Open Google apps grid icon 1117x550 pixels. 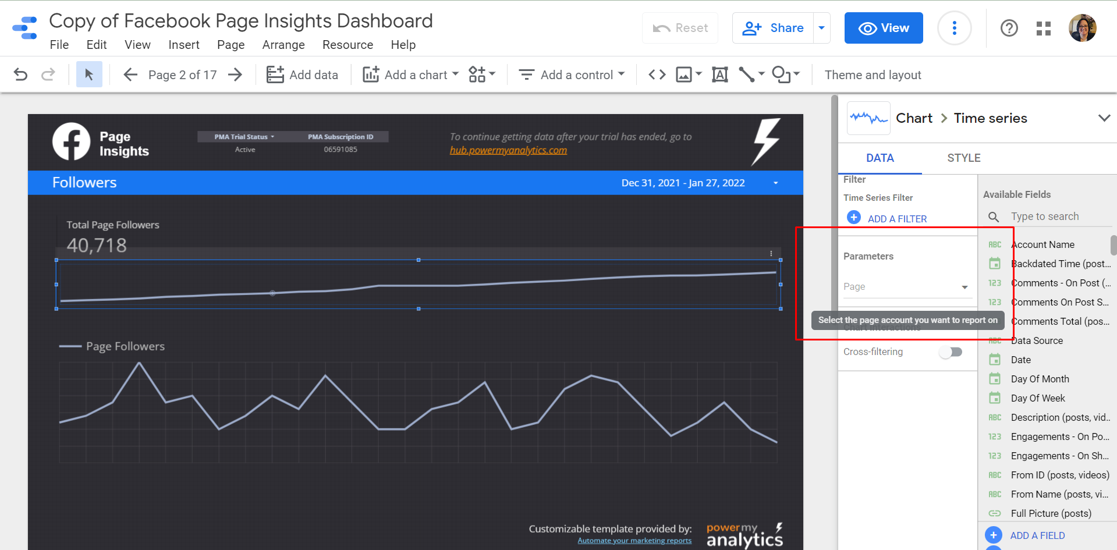click(1044, 28)
